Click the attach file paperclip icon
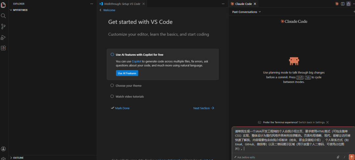Image resolution: width=355 pixels, height=160 pixels. 338,157
